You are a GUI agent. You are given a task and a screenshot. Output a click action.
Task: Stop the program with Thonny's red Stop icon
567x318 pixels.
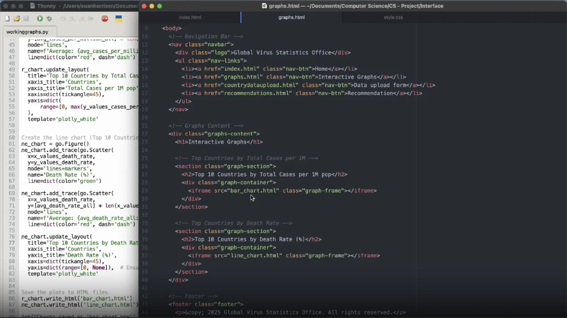(x=105, y=19)
